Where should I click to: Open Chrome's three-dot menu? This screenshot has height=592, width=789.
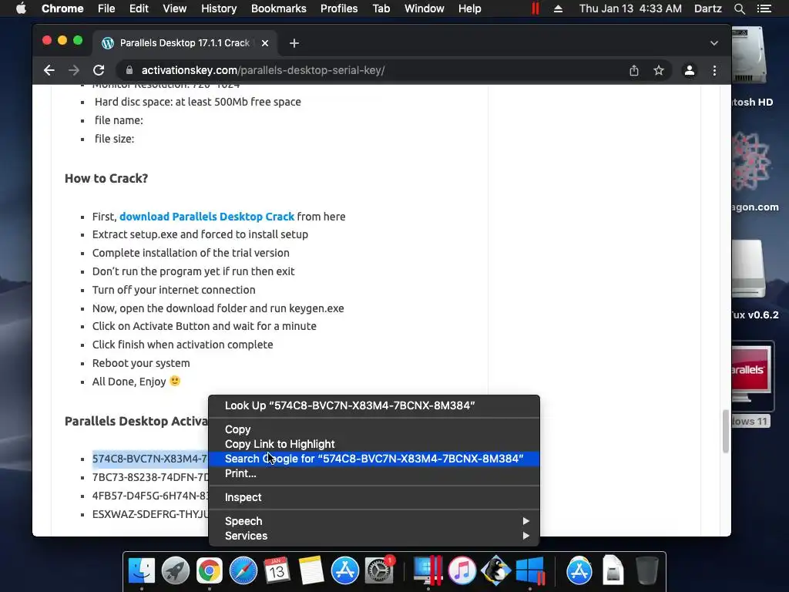pos(714,70)
